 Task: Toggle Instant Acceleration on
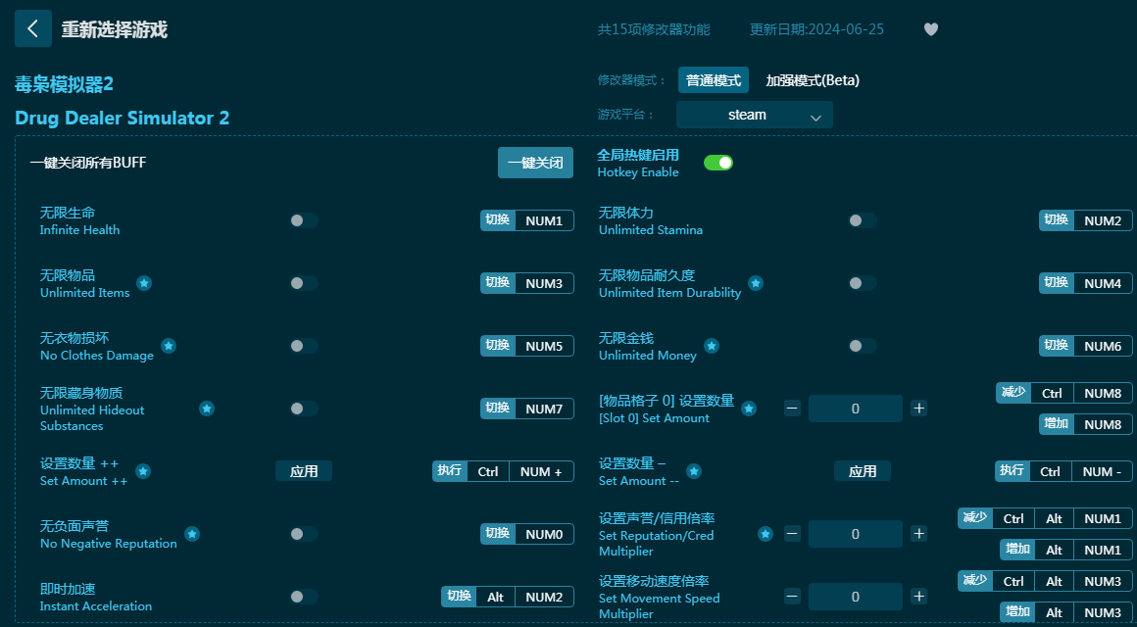304,597
